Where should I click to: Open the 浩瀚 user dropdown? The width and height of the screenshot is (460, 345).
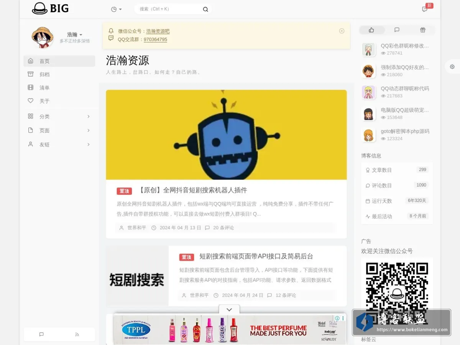pos(75,34)
